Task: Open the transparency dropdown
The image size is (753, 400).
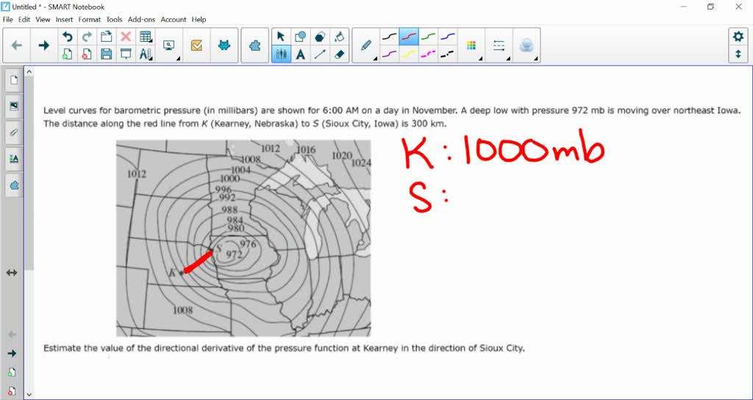Action: click(527, 45)
